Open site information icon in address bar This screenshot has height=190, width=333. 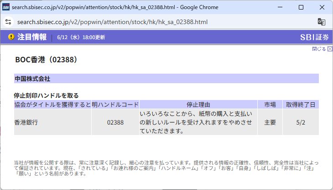(8, 22)
